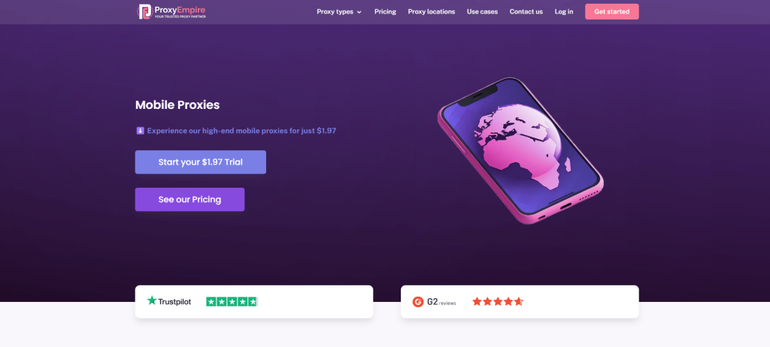Go to the Pricing page

(385, 12)
